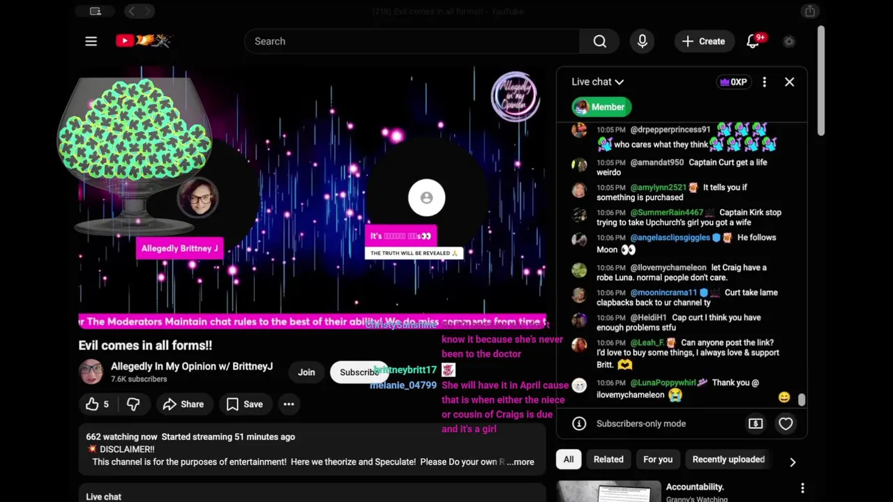Image resolution: width=893 pixels, height=502 pixels.
Task: Click @moonincrama11 username in chat
Action: click(663, 293)
